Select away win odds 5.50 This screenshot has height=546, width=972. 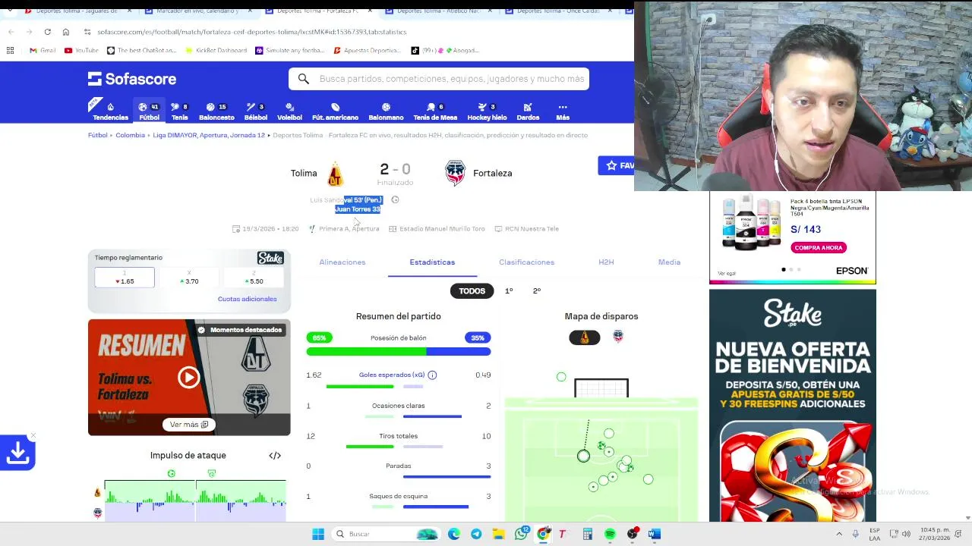pyautogui.click(x=254, y=278)
